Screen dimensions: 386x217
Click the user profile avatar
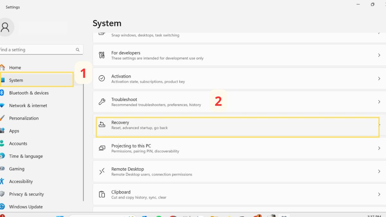click(x=6, y=27)
